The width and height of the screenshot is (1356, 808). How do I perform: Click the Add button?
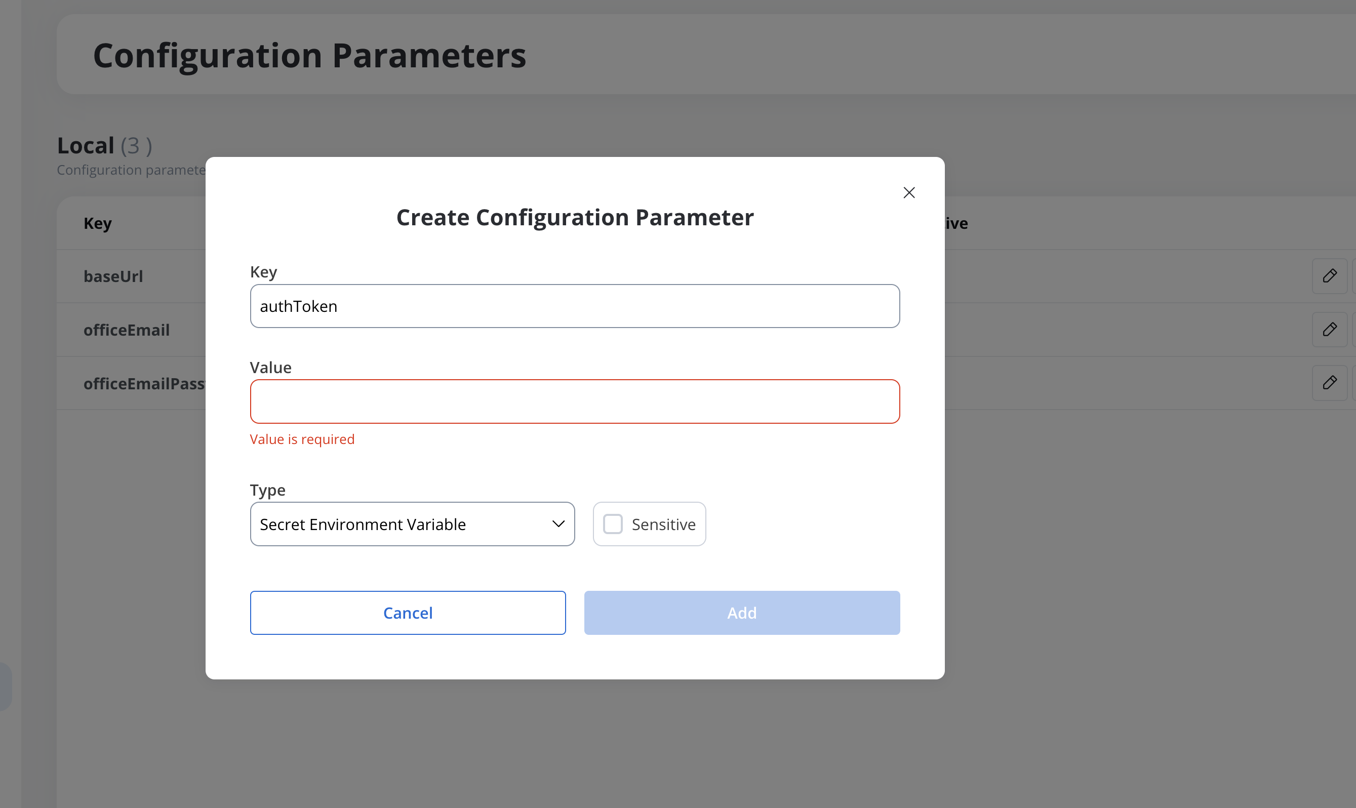pos(742,613)
